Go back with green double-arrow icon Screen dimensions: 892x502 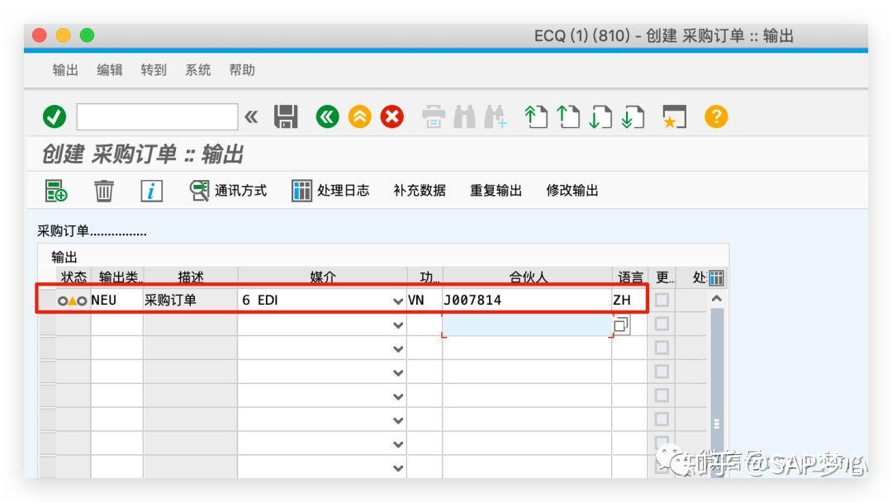(327, 117)
